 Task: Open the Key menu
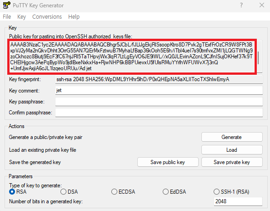click(x=21, y=17)
